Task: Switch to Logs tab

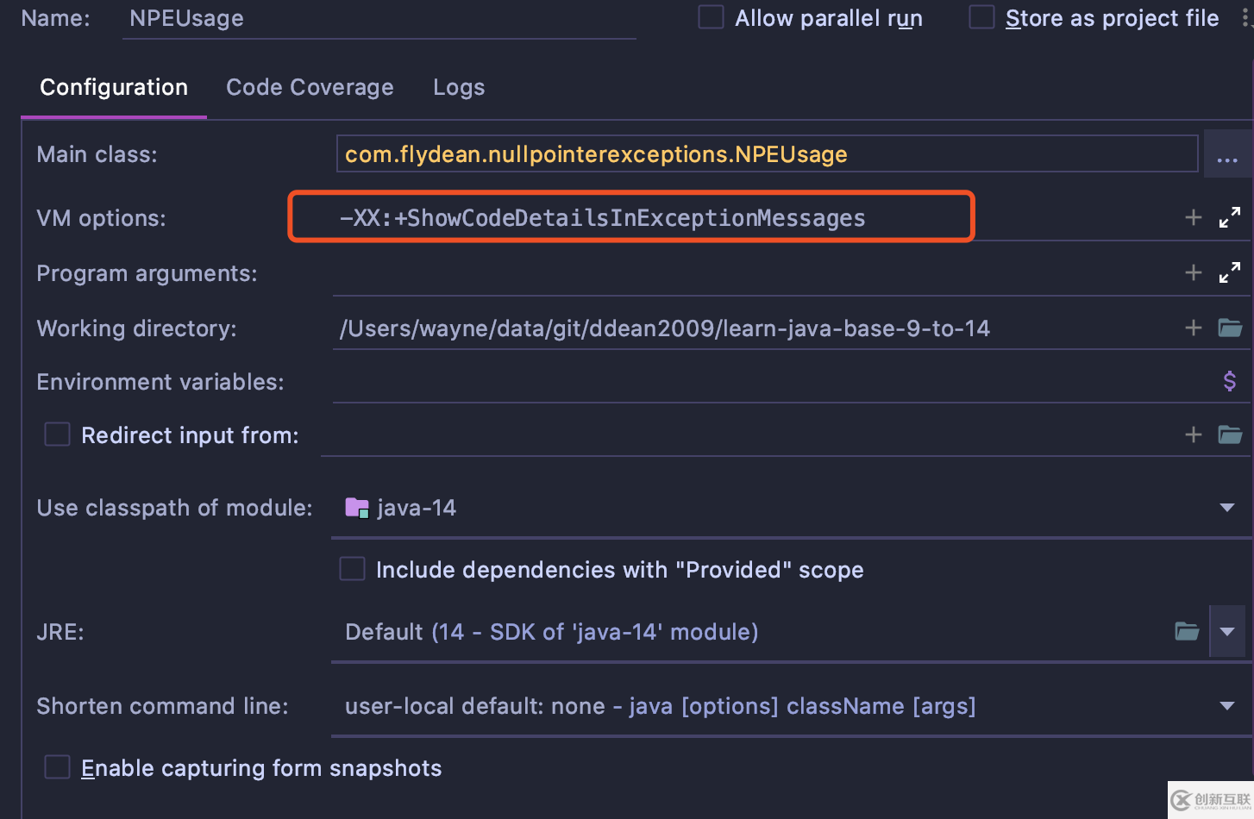Action: point(459,87)
